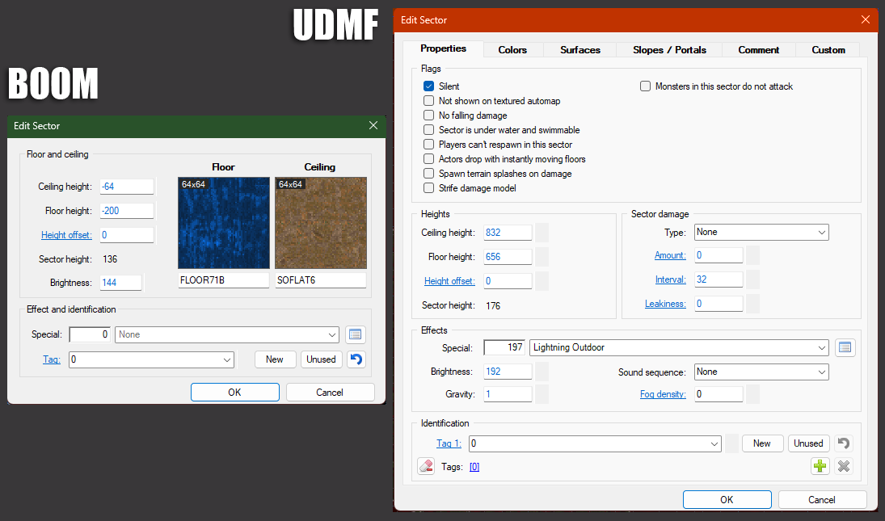
Task: Open the Slopes / Portals tab
Action: tap(668, 50)
